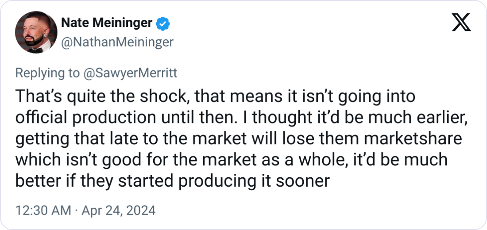The image size is (487, 230).
Task: Click the display name Nate Meininger
Action: [106, 23]
